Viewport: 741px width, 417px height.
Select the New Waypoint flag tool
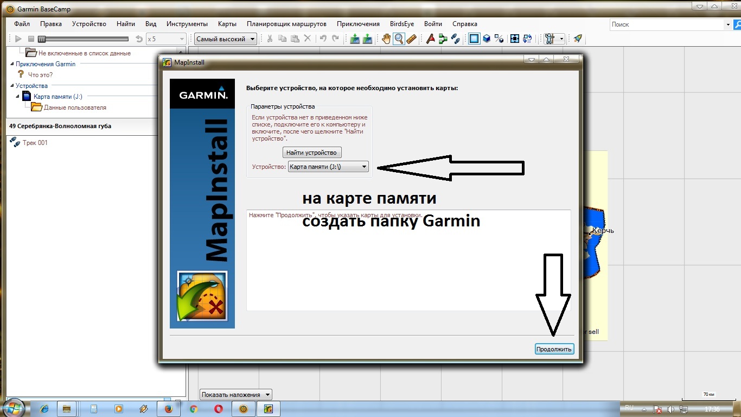(x=431, y=39)
